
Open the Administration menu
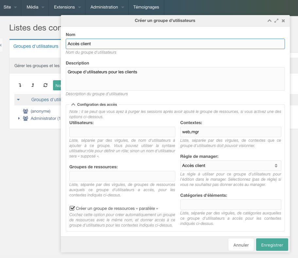click(107, 7)
